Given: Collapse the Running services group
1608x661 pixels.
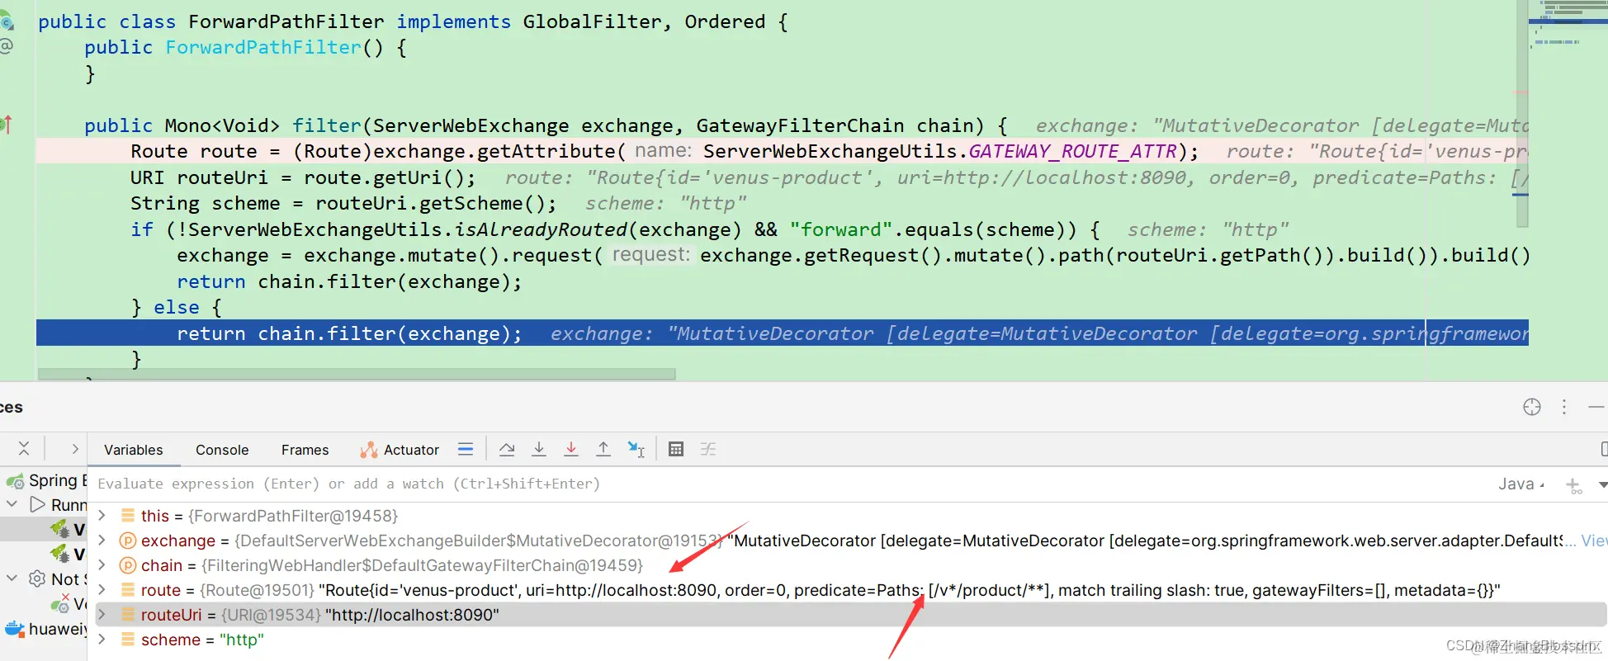Looking at the screenshot, I should coord(12,503).
